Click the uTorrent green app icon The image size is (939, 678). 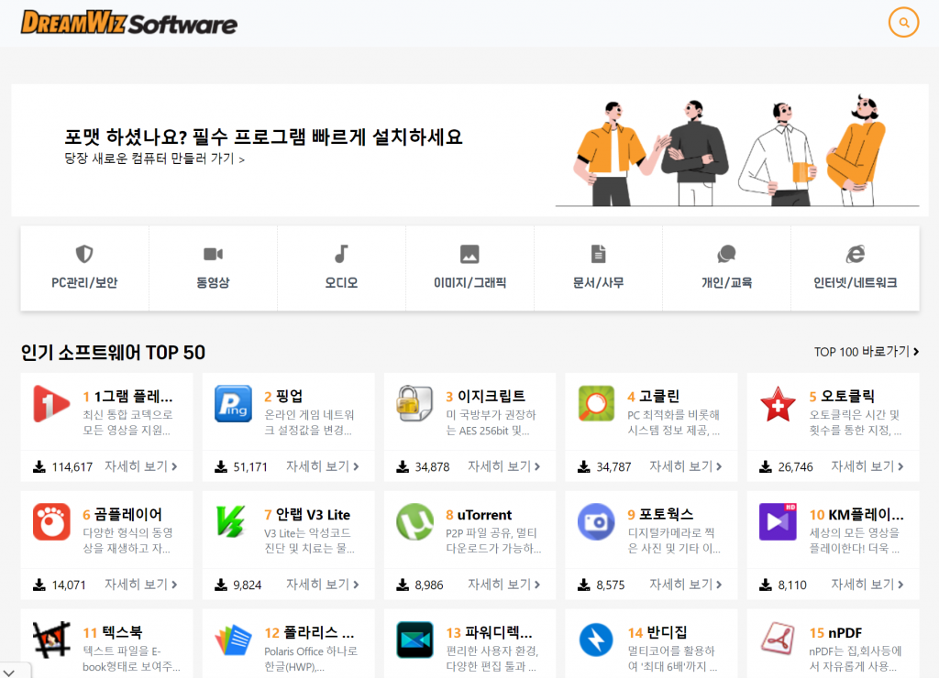414,522
